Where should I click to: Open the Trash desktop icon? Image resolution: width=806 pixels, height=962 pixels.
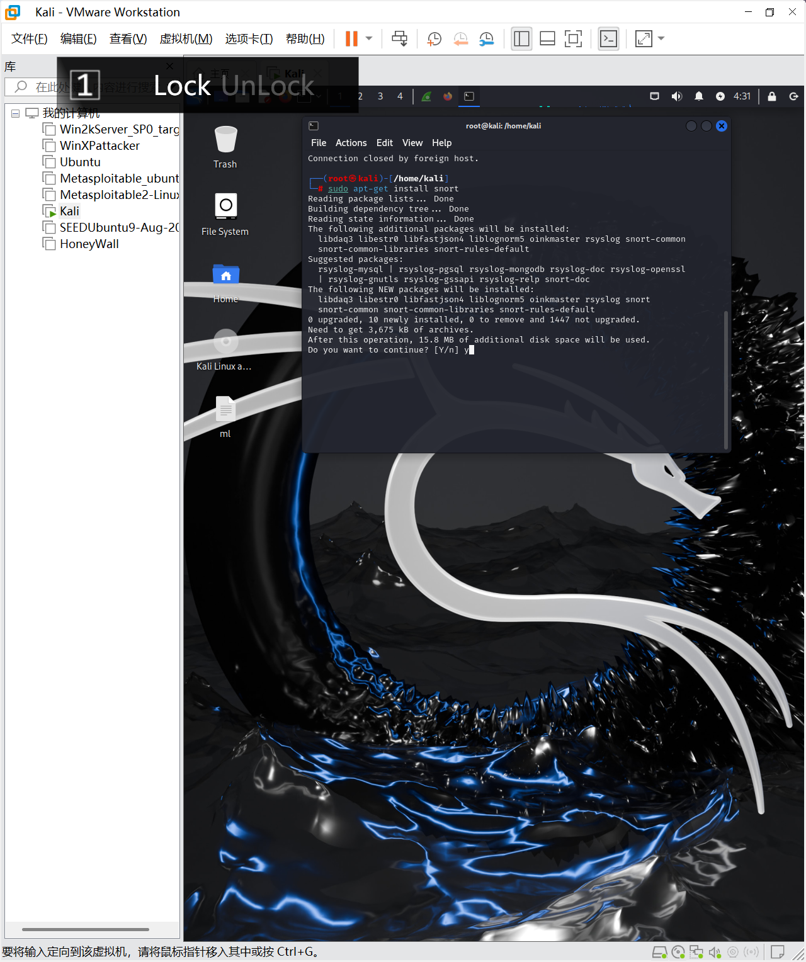225,147
